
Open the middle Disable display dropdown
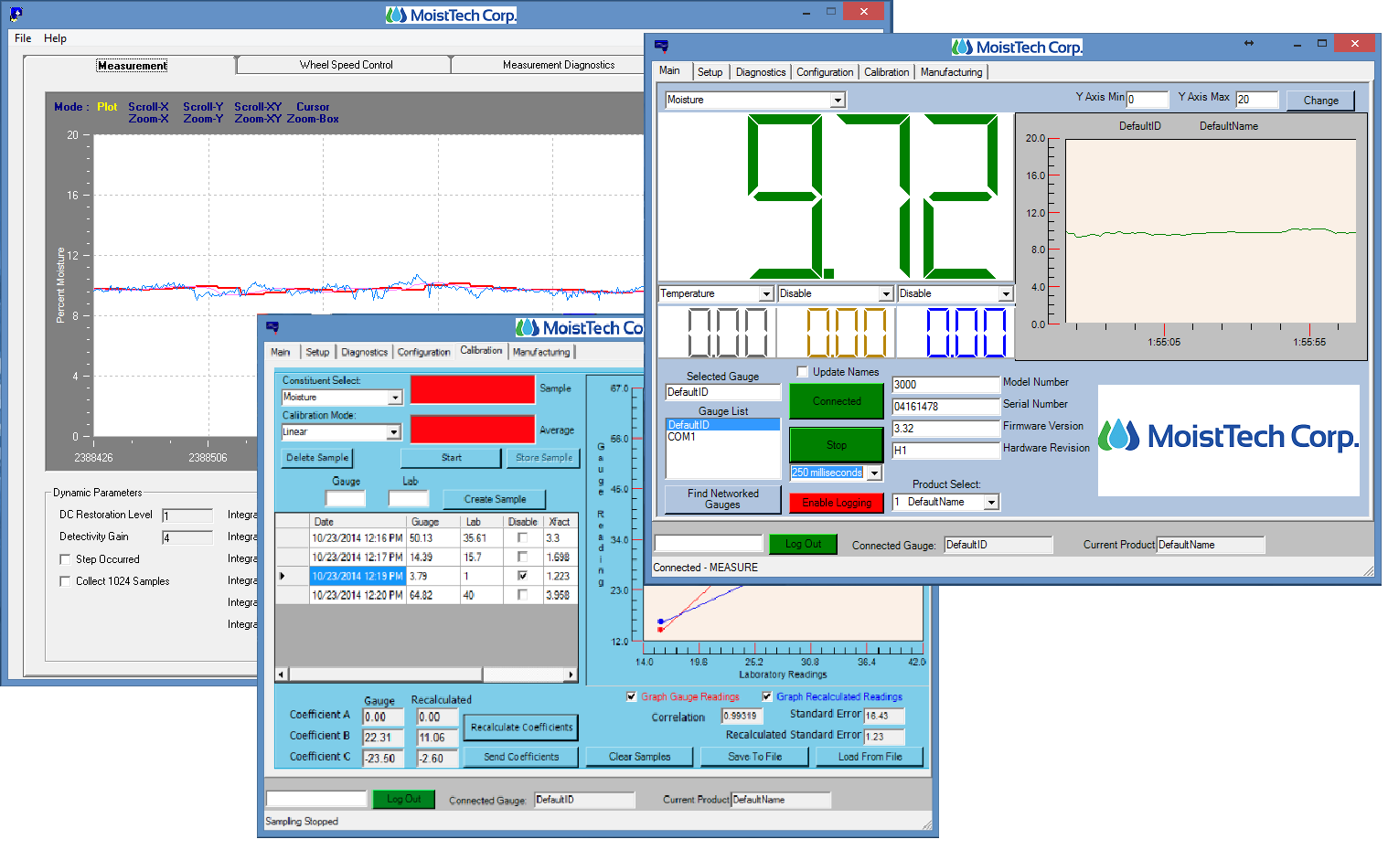click(x=886, y=293)
